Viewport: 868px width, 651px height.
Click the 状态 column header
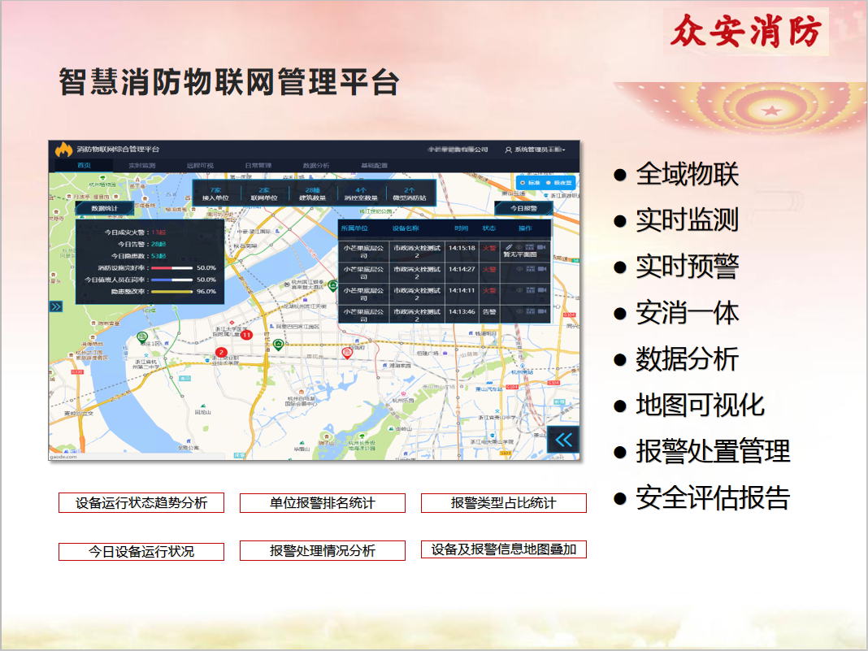pos(488,228)
